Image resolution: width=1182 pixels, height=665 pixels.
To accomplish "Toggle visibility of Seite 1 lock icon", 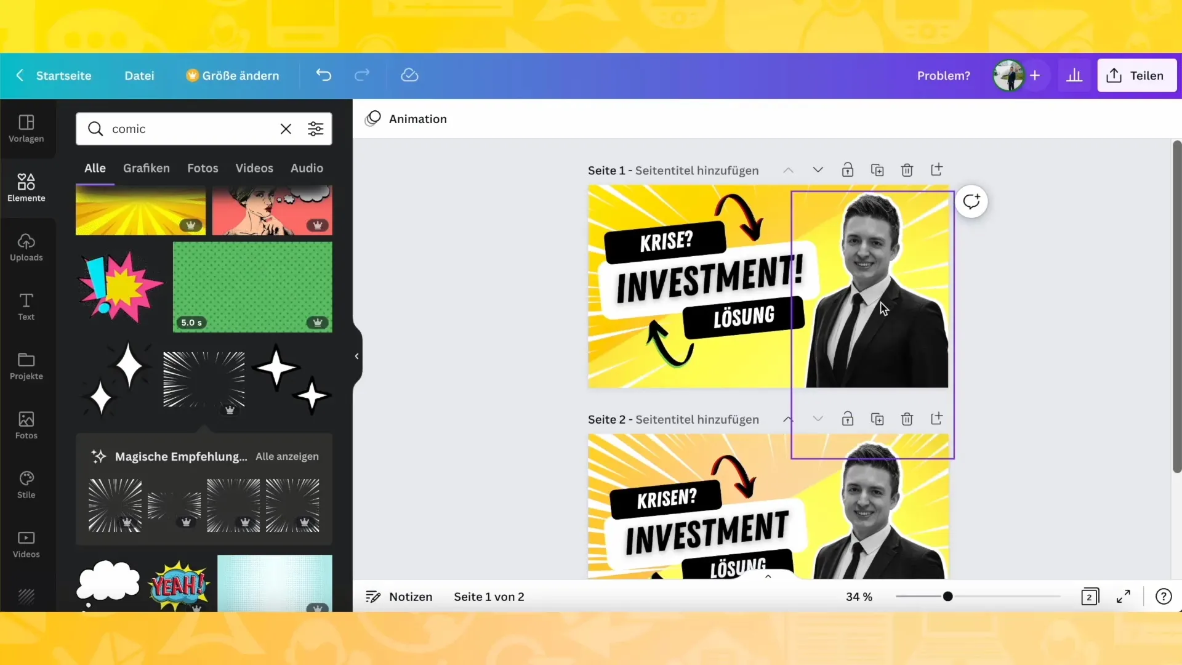I will (x=848, y=170).
